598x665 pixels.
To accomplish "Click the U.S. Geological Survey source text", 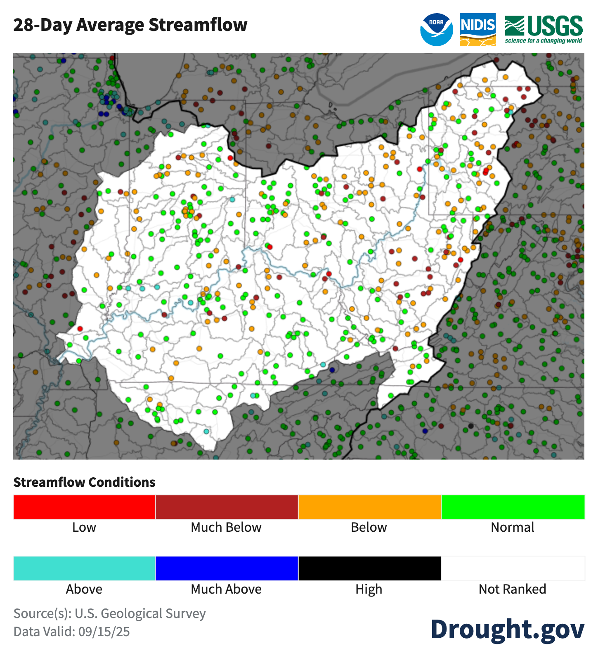I will (140, 613).
